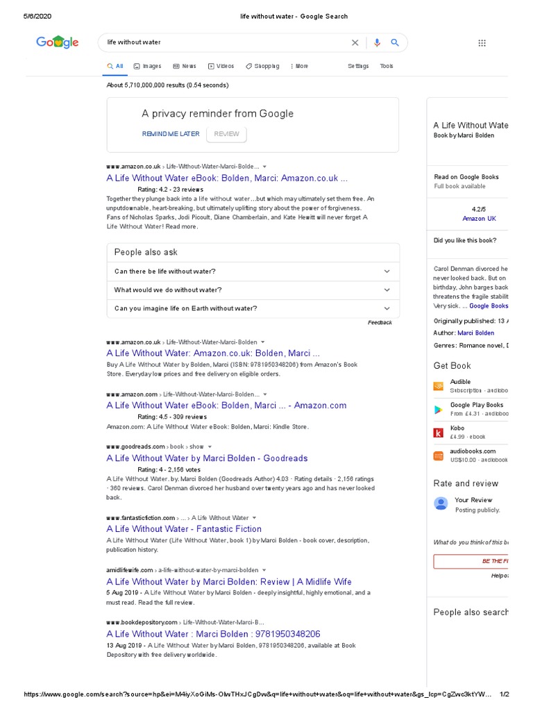Screen dimensions: 533x711
Task: Open the Goodreads result link
Action: (207, 458)
